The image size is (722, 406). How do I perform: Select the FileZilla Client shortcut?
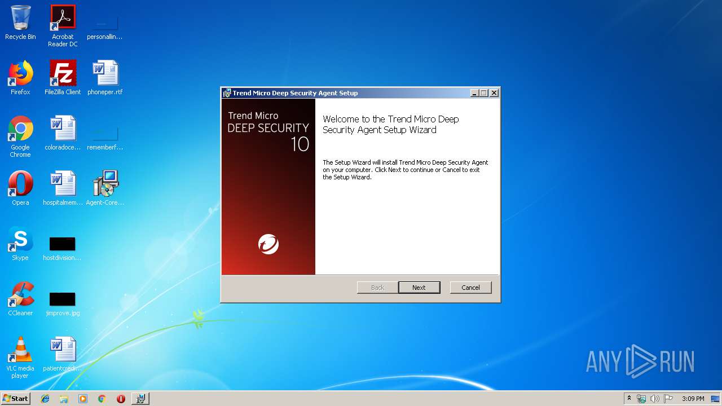coord(63,78)
